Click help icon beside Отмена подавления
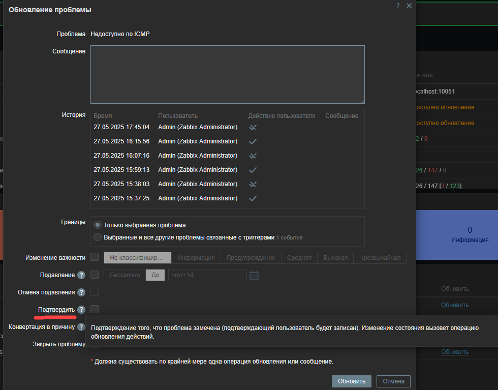Viewport: 498px width, 390px height. coord(81,292)
